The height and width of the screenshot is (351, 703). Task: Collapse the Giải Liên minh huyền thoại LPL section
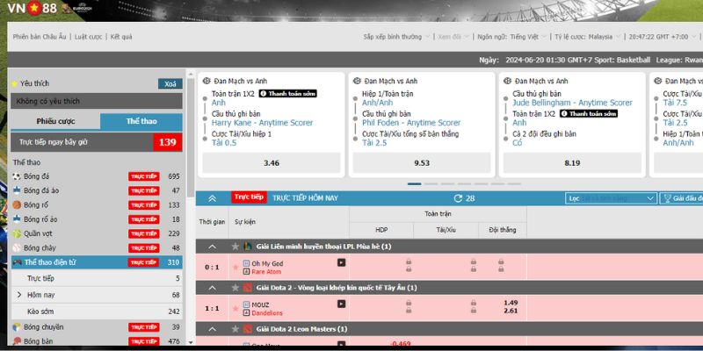[x=213, y=247]
